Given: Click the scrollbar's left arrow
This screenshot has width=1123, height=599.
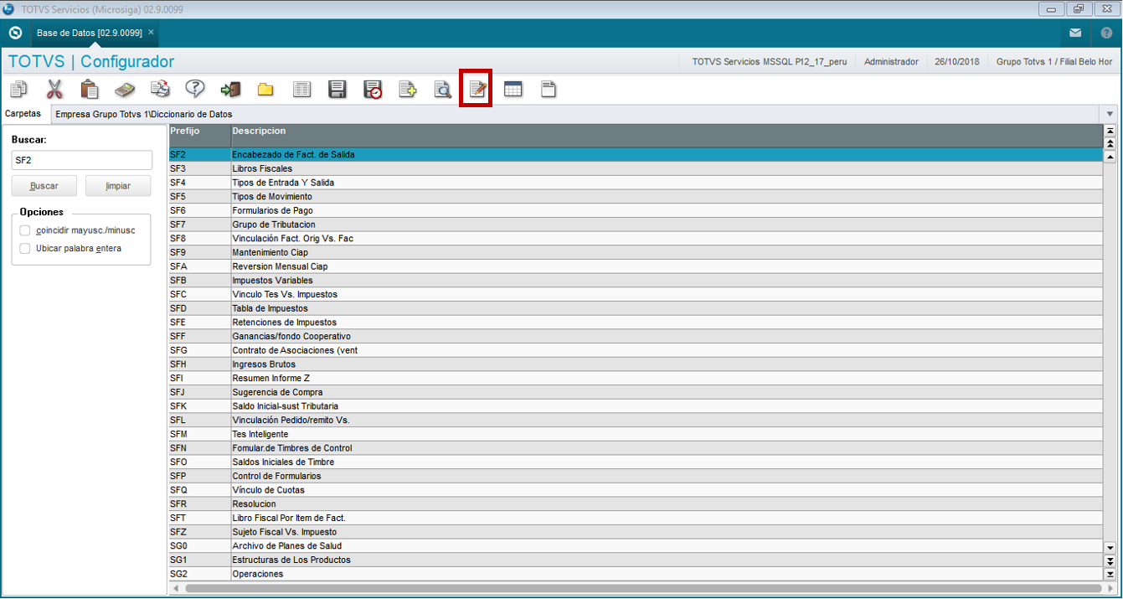Looking at the screenshot, I should point(176,589).
